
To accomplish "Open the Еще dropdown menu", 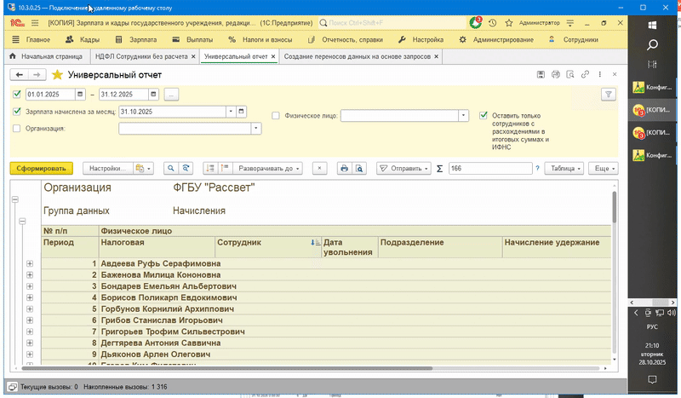I will click(604, 169).
